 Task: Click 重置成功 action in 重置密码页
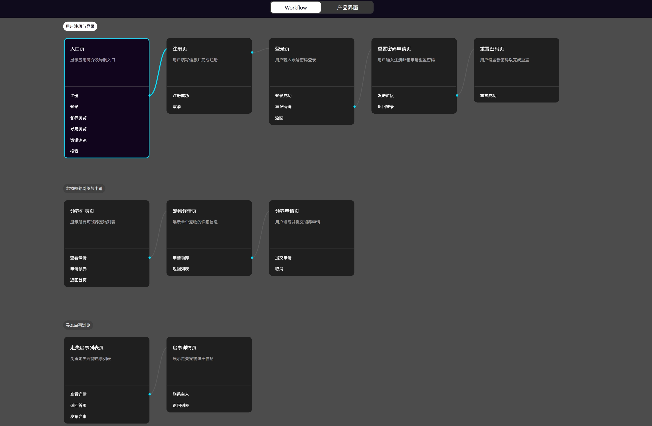coord(488,96)
